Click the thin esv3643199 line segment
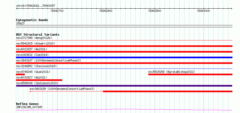 click(x=67, y=91)
